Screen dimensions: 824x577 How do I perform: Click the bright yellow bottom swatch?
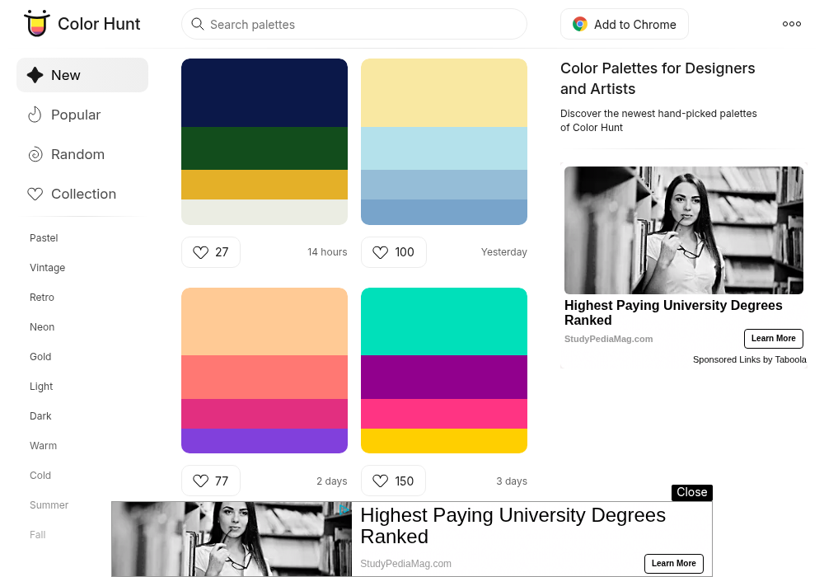pos(444,441)
